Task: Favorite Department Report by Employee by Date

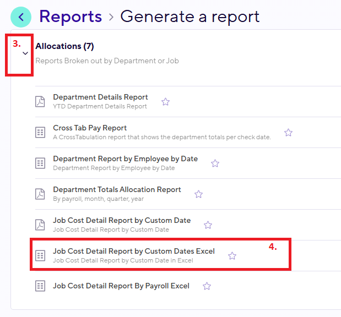Action: [x=215, y=163]
